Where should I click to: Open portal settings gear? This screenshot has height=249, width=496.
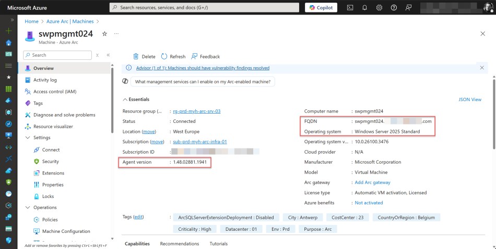pyautogui.click(x=379, y=8)
